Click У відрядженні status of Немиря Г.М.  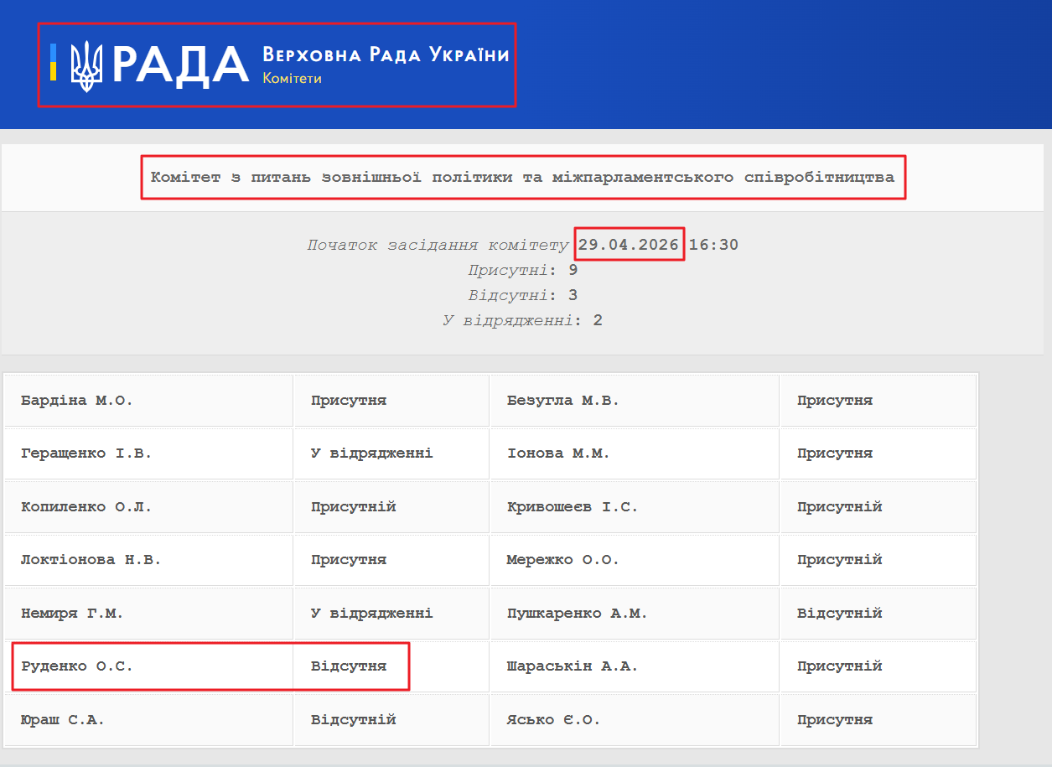click(372, 614)
